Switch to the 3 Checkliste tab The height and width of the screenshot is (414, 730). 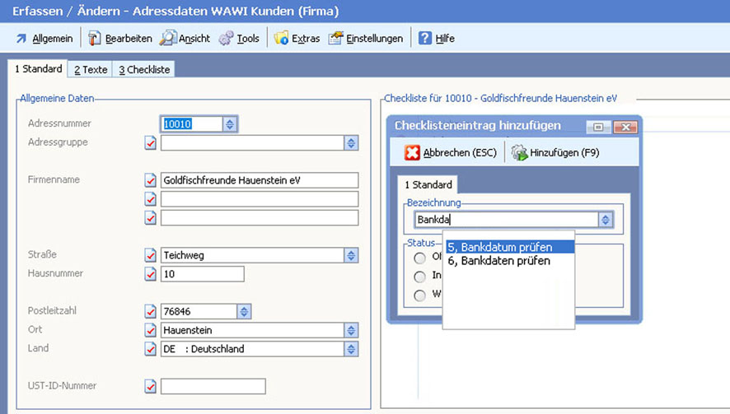coord(144,70)
